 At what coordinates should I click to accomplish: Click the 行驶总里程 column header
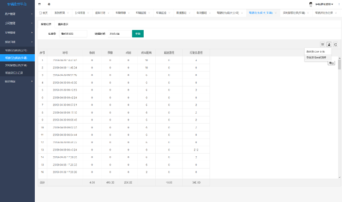tap(196, 53)
